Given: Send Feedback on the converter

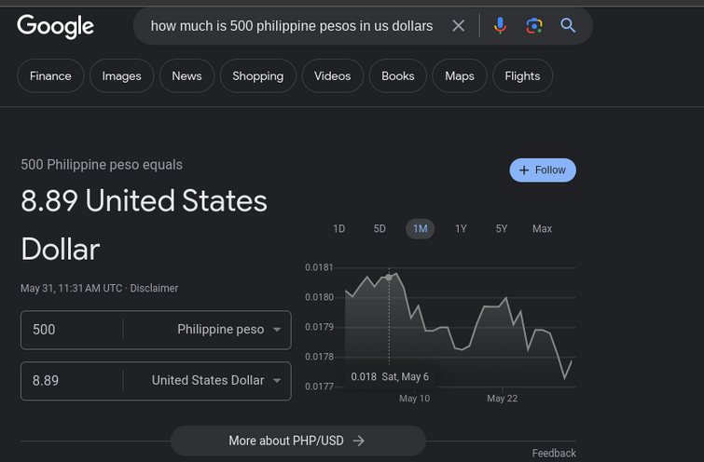Looking at the screenshot, I should (x=554, y=453).
